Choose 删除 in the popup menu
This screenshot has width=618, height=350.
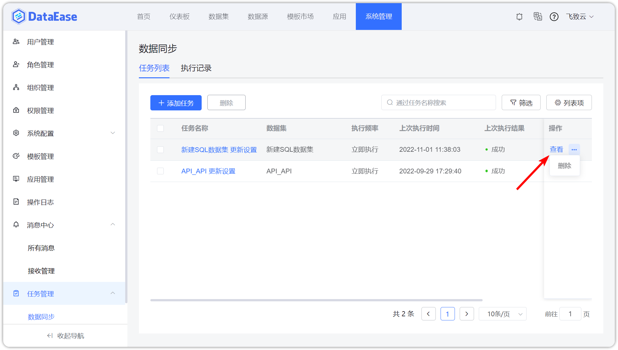564,166
